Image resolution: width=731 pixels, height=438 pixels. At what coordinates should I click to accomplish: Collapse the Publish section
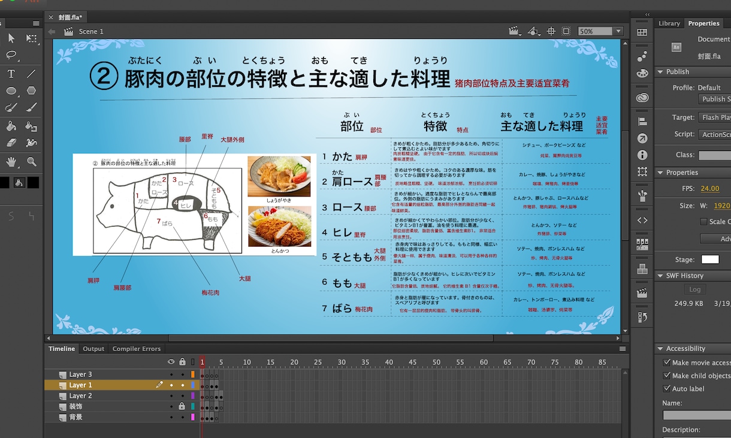(660, 72)
